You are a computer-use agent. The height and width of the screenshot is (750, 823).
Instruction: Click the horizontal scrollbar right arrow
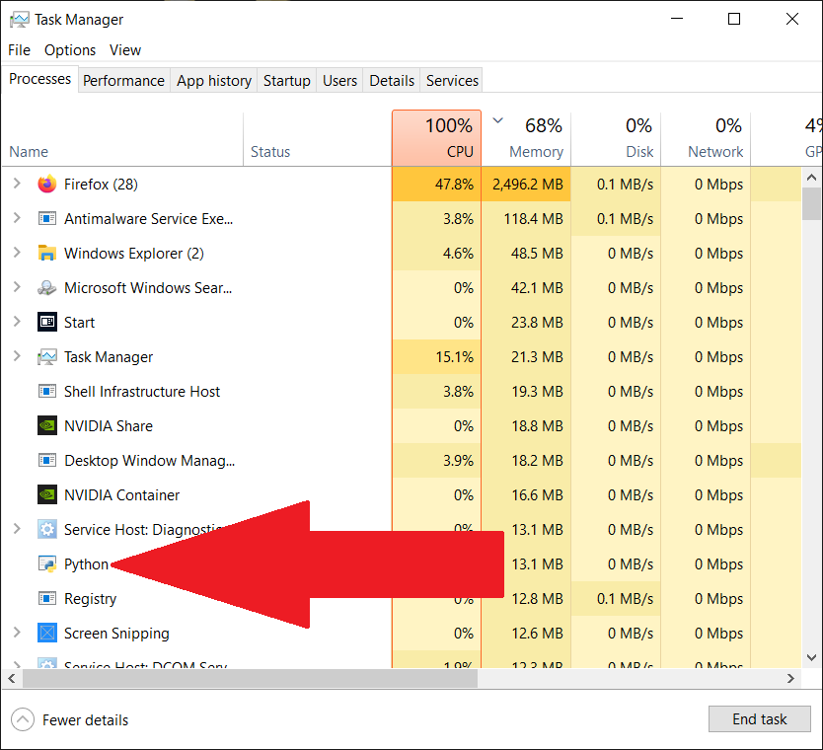tap(790, 678)
